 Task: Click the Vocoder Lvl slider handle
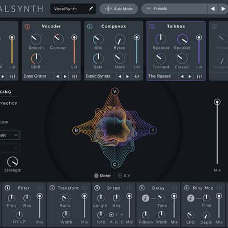click(74, 38)
